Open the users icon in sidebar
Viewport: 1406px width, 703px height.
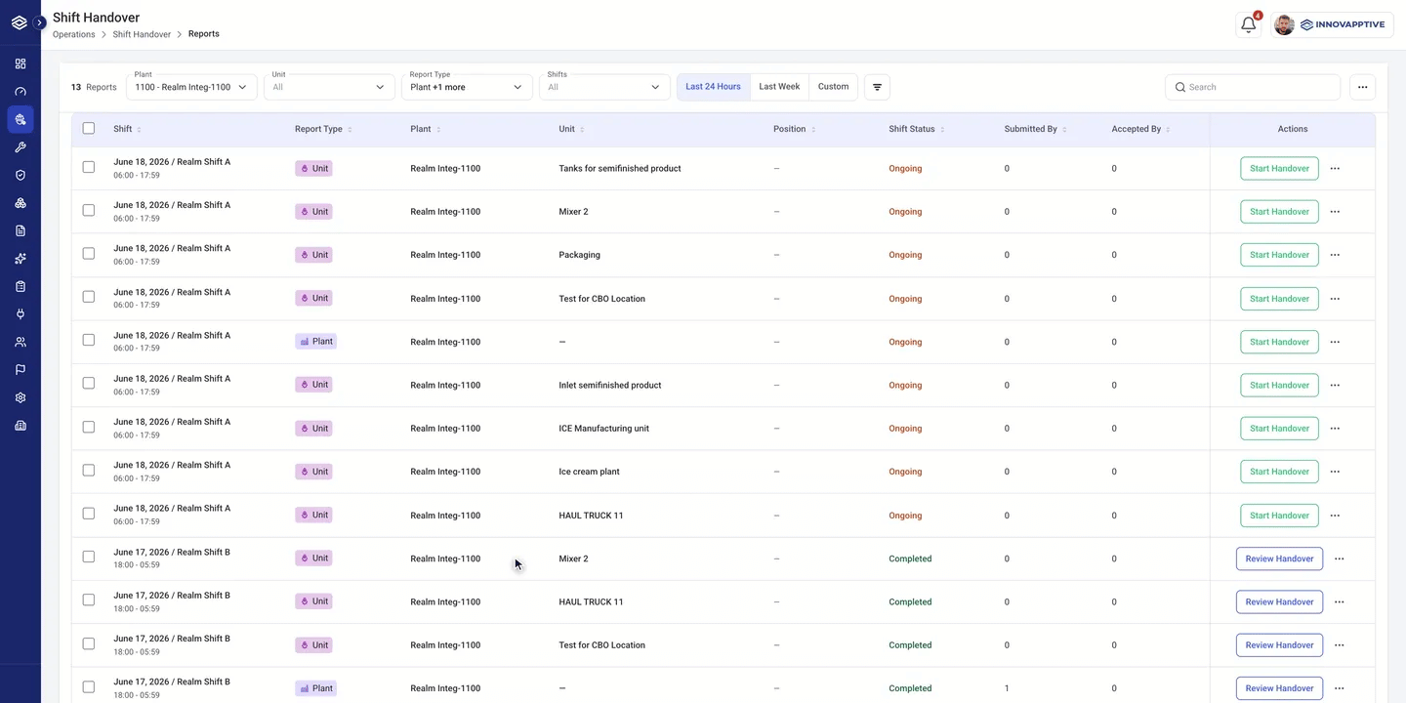pyautogui.click(x=21, y=342)
